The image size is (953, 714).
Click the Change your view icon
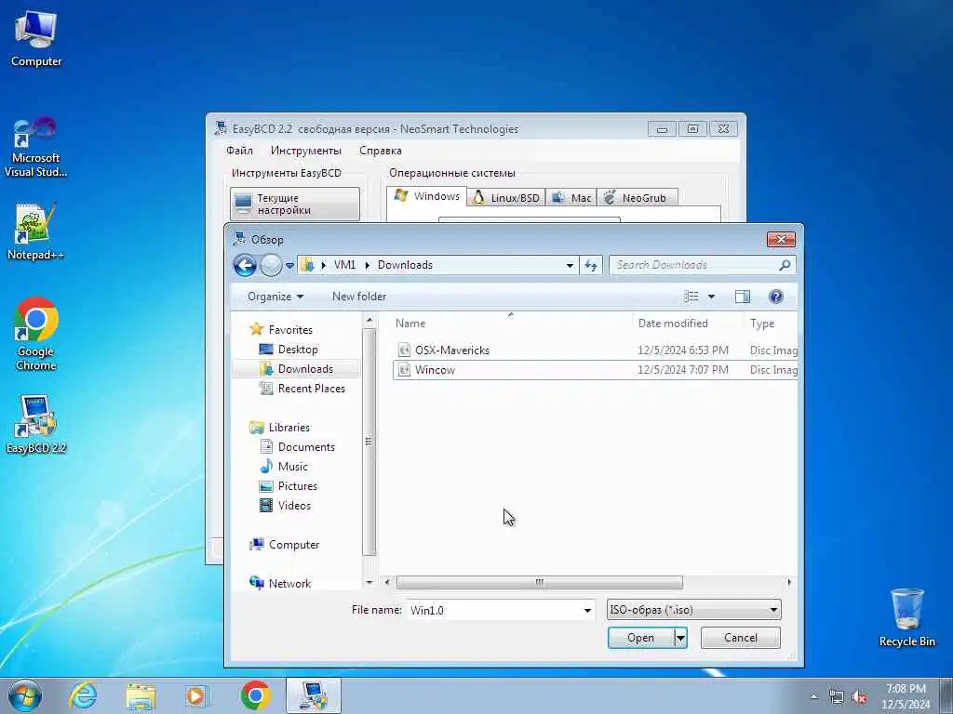click(691, 297)
